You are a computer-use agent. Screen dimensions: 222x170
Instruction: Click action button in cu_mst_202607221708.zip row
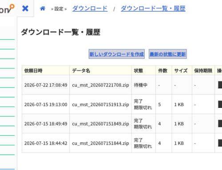tap(220, 85)
